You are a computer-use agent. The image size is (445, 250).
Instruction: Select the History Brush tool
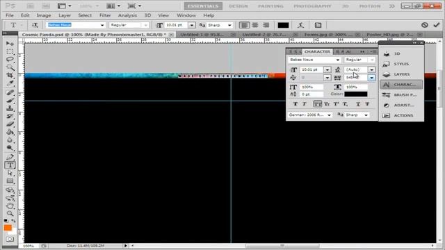pos(10,116)
